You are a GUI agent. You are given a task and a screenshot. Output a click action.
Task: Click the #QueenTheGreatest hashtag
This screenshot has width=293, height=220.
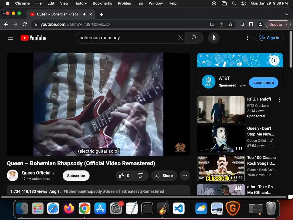click(121, 191)
